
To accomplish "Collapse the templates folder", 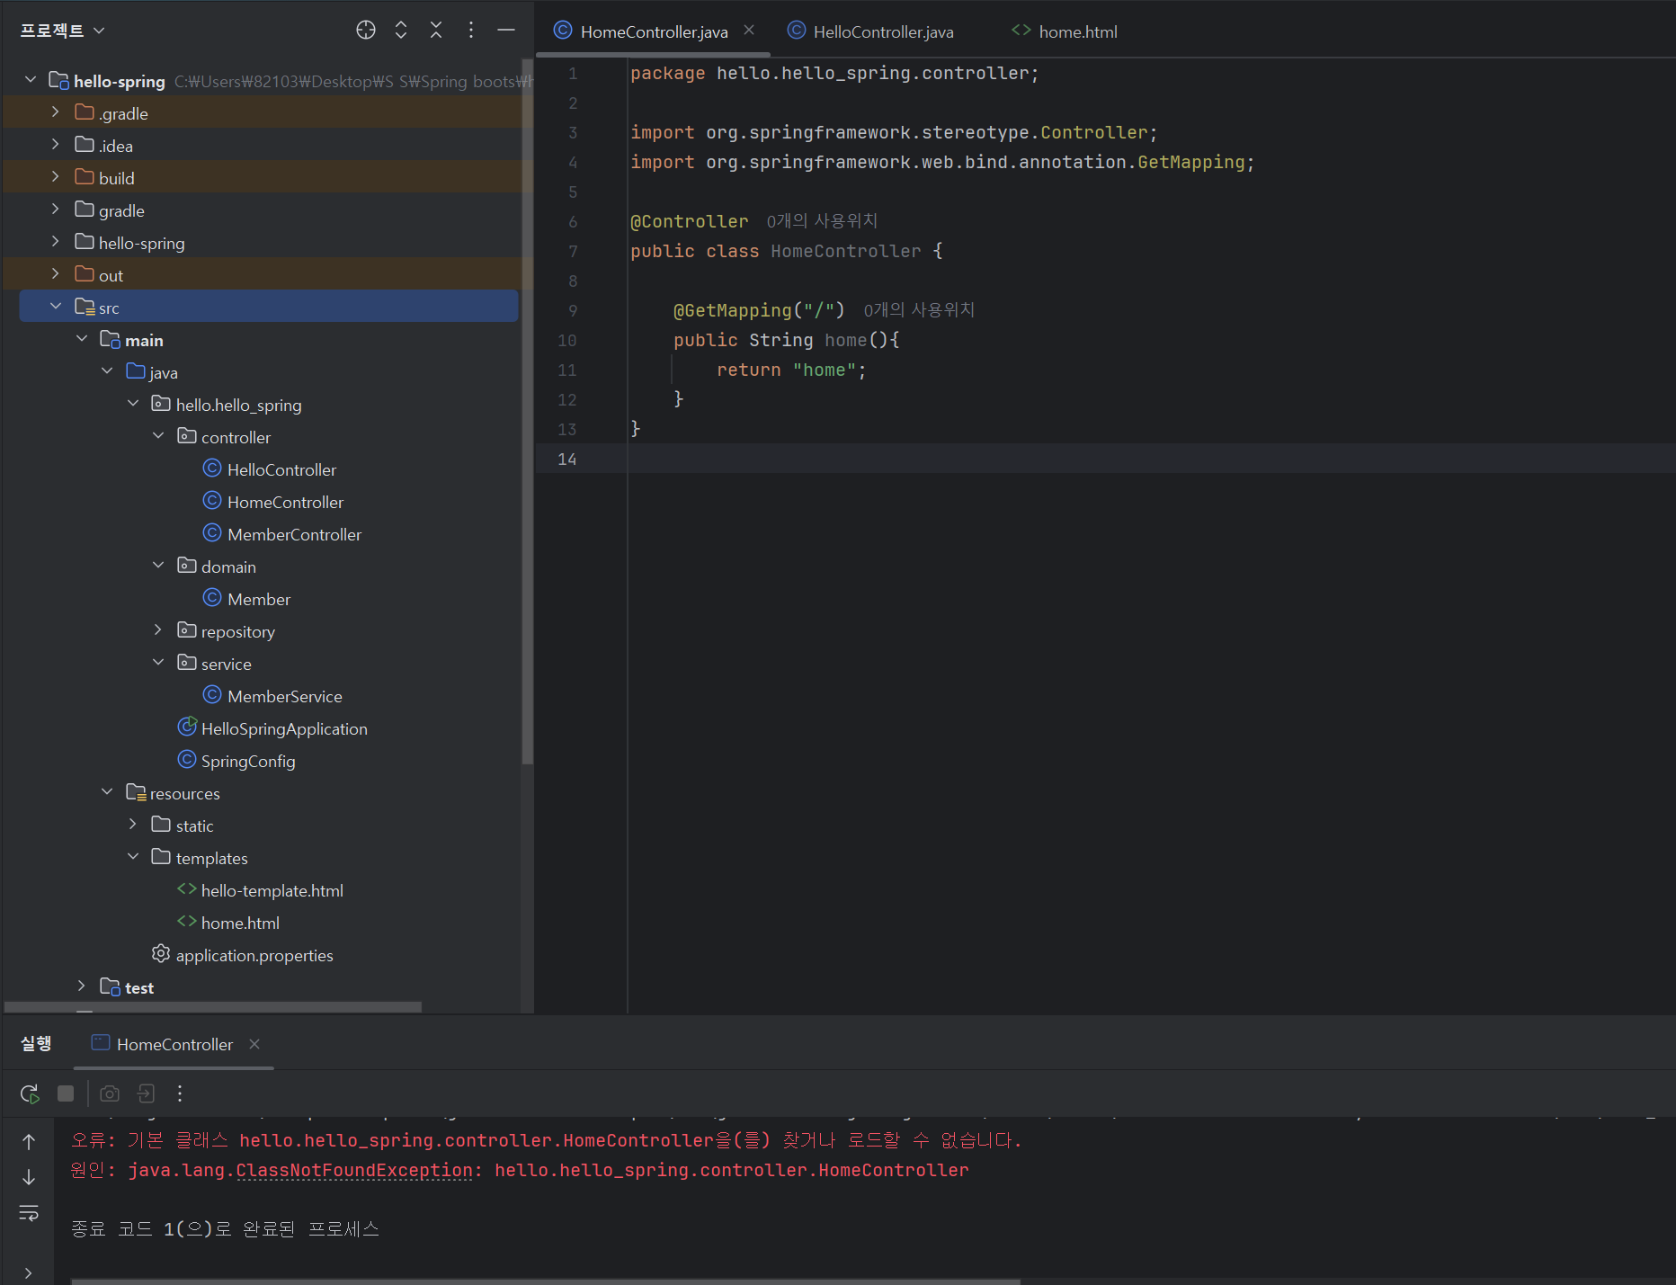I will point(133,857).
